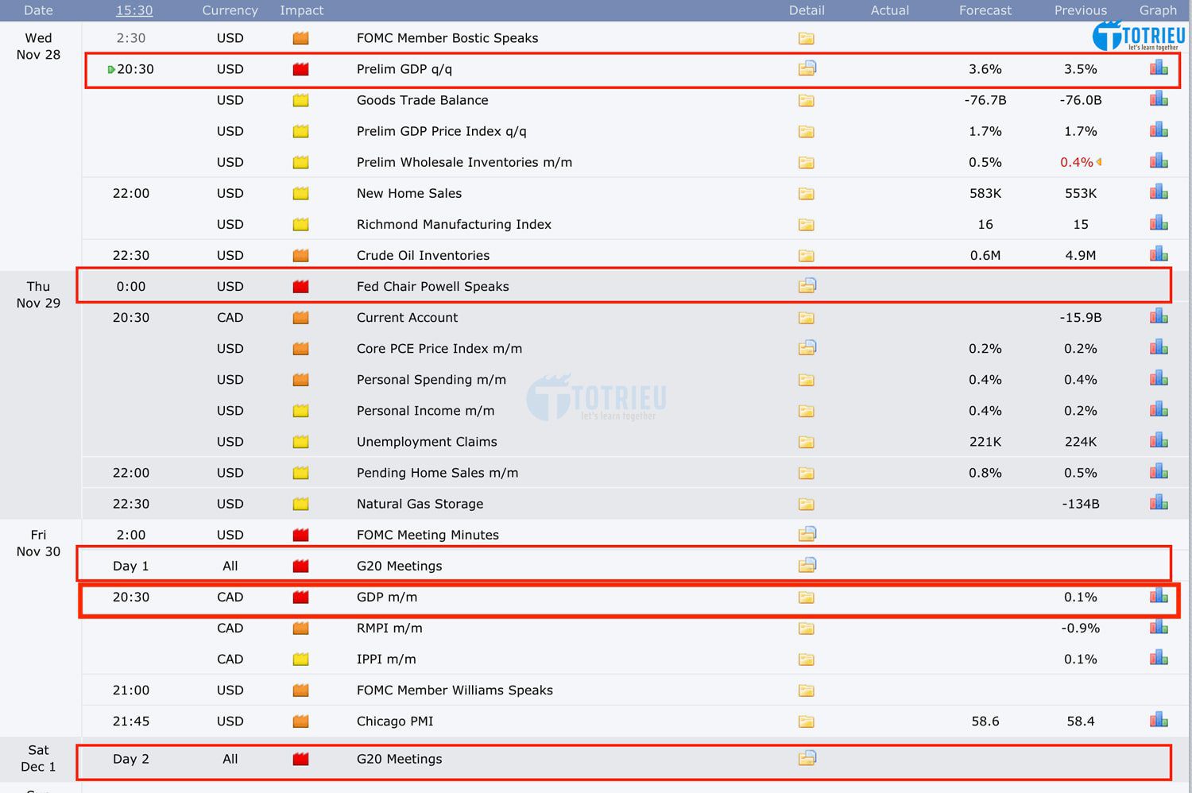Open detail folder for Core PCE Price Index
The width and height of the screenshot is (1192, 793).
point(807,348)
